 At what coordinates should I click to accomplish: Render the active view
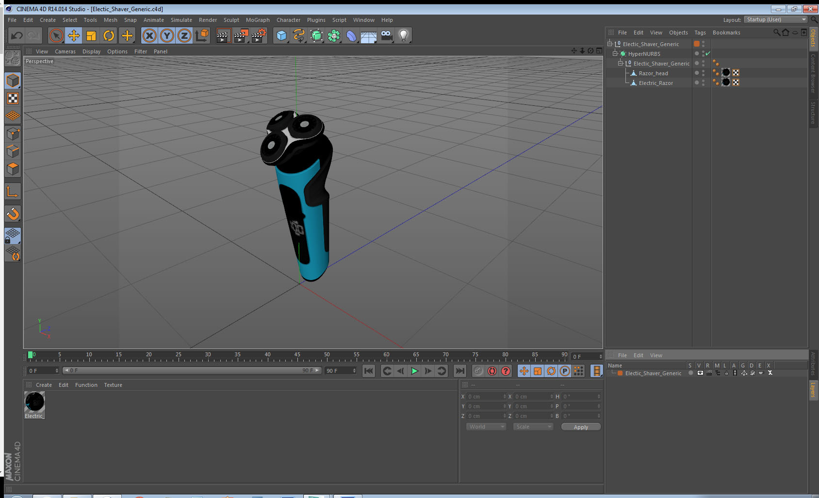tap(223, 35)
